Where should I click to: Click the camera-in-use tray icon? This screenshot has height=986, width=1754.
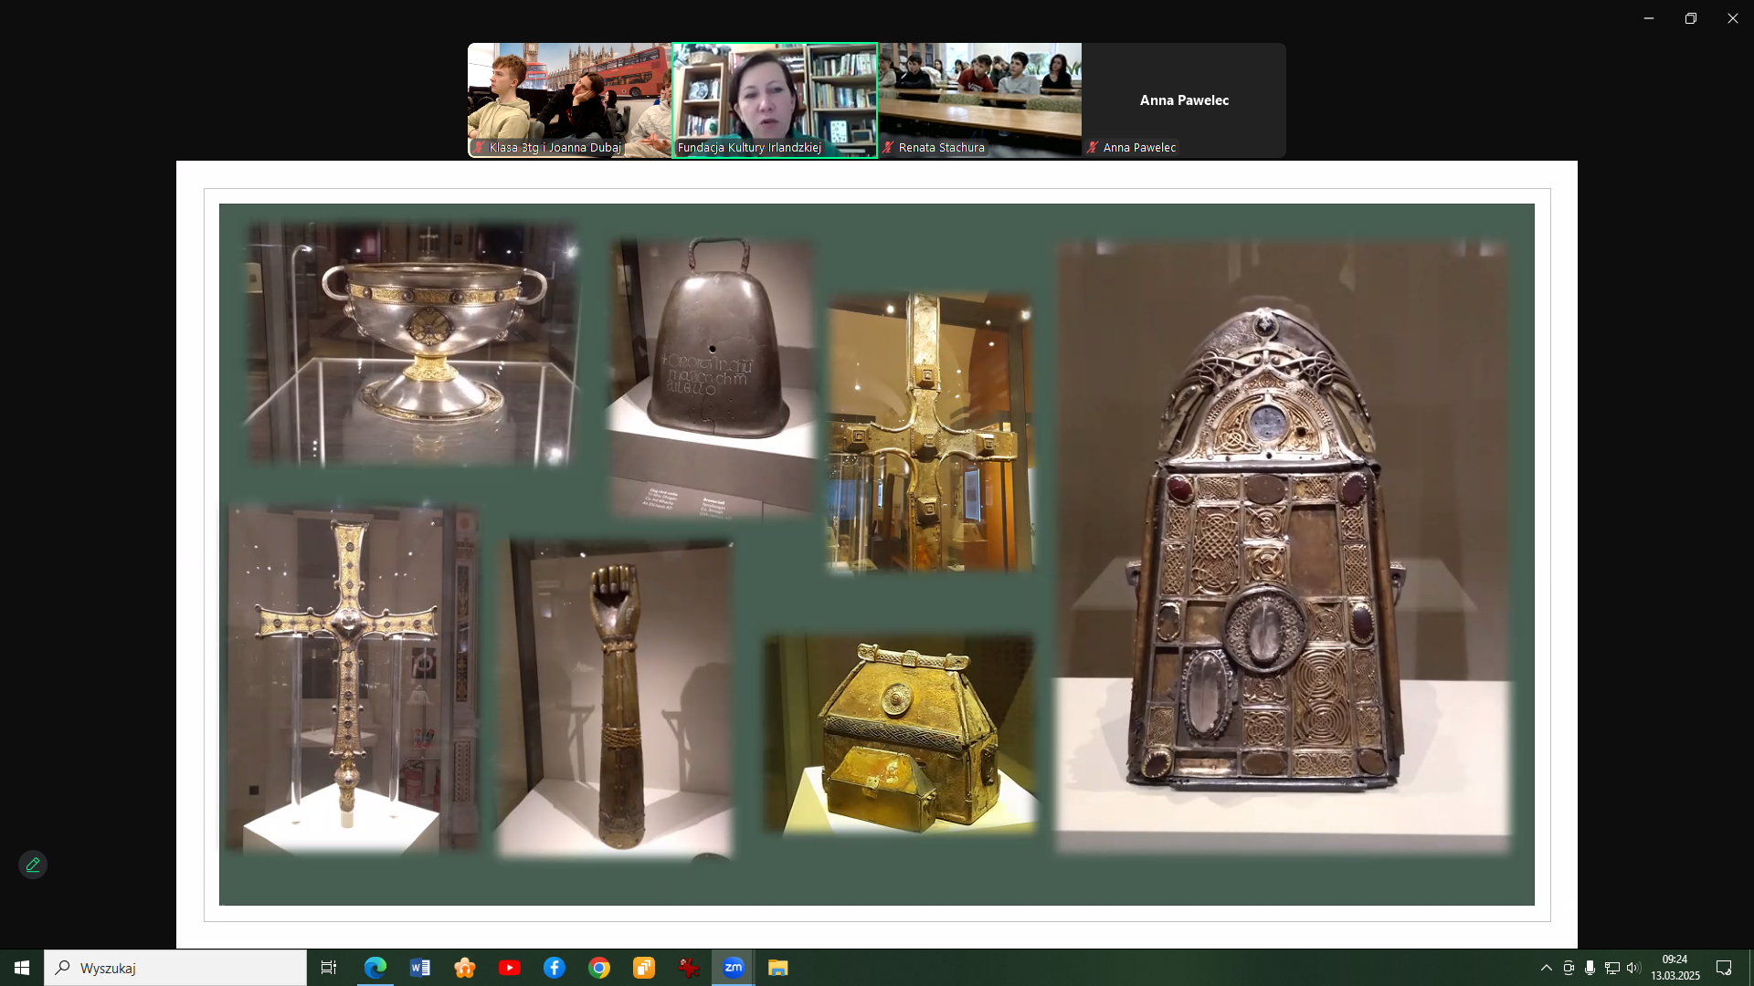[x=1569, y=968]
